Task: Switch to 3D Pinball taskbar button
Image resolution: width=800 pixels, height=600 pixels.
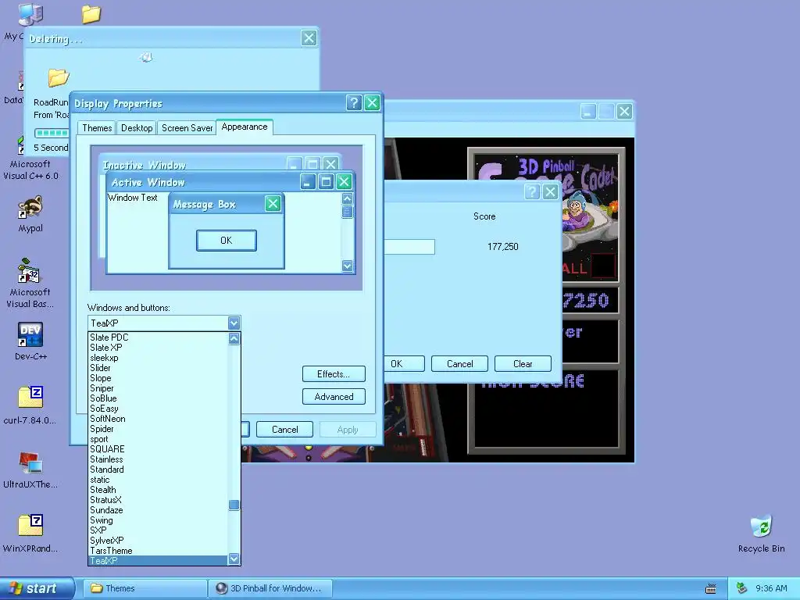Action: coord(270,588)
